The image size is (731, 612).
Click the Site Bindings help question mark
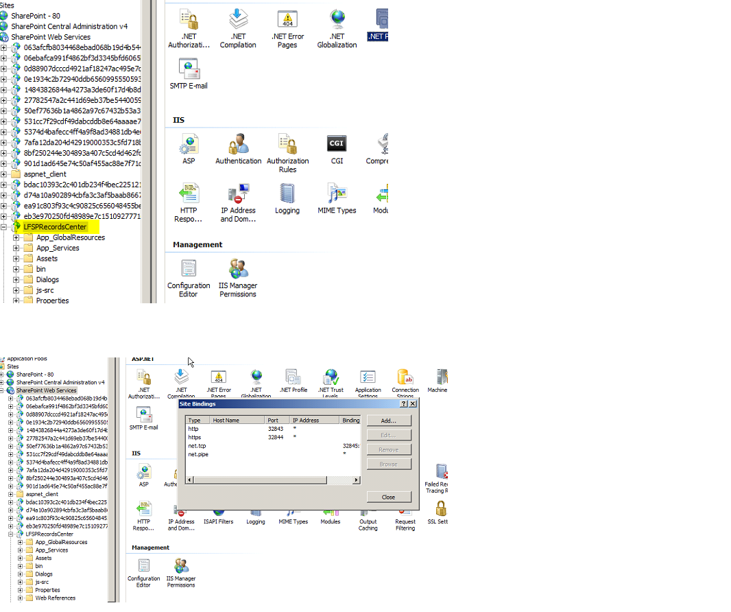[404, 404]
